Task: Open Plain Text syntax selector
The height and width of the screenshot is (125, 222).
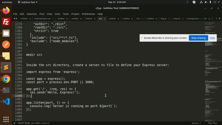Action: pyautogui.click(x=213, y=123)
